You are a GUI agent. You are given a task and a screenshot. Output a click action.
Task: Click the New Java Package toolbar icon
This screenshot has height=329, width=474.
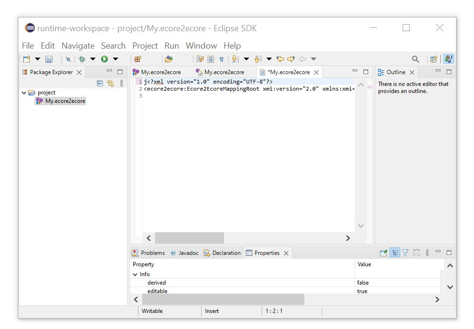coord(138,59)
